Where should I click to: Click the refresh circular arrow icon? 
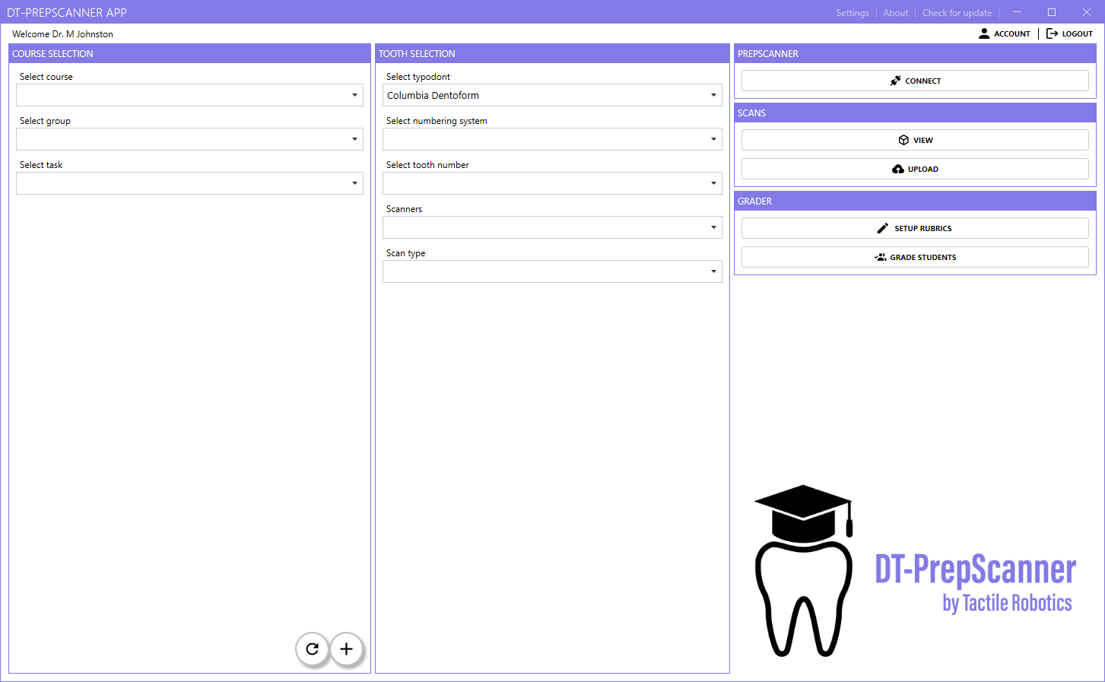[312, 649]
